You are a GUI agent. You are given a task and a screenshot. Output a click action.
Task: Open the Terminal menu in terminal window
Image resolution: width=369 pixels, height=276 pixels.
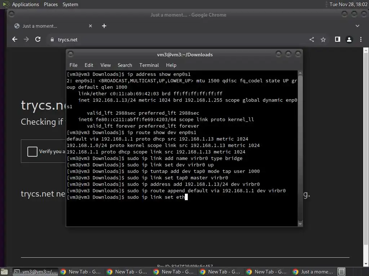tap(149, 65)
